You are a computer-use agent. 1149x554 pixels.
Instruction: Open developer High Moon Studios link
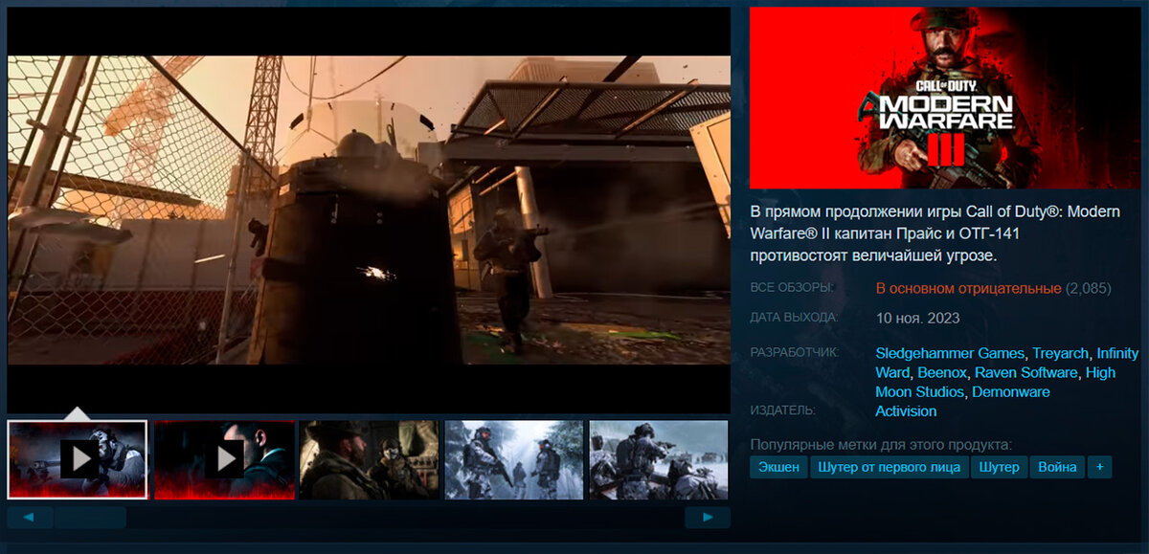[996, 382]
